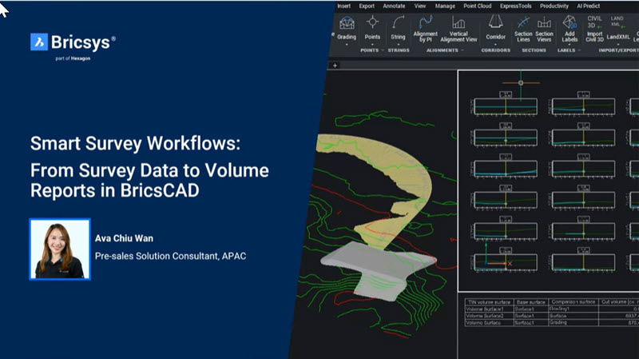The height and width of the screenshot is (359, 639).
Task: Open the AI Predict ribbon tab
Action: [x=588, y=6]
